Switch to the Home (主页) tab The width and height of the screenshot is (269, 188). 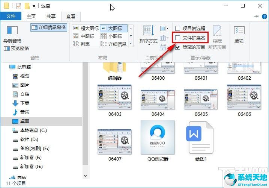[x=31, y=16]
